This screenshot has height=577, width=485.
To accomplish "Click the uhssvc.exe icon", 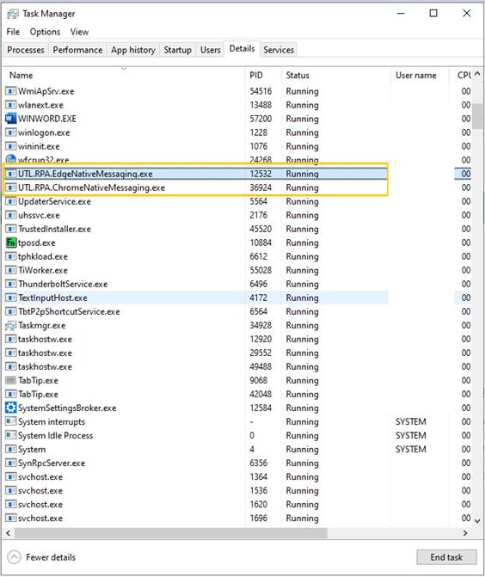I will (x=11, y=215).
